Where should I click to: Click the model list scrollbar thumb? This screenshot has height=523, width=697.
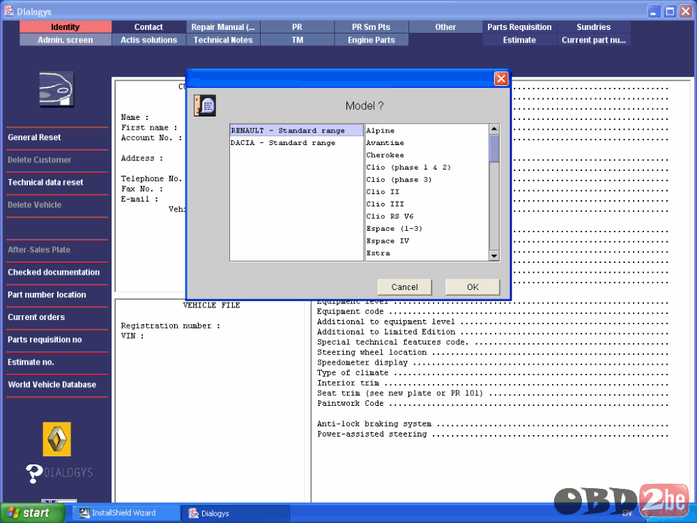pos(494,149)
